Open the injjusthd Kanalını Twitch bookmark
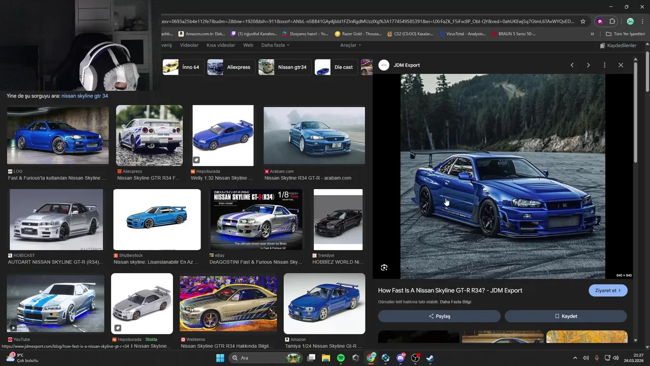Image resolution: width=650 pixels, height=366 pixels. [x=254, y=34]
